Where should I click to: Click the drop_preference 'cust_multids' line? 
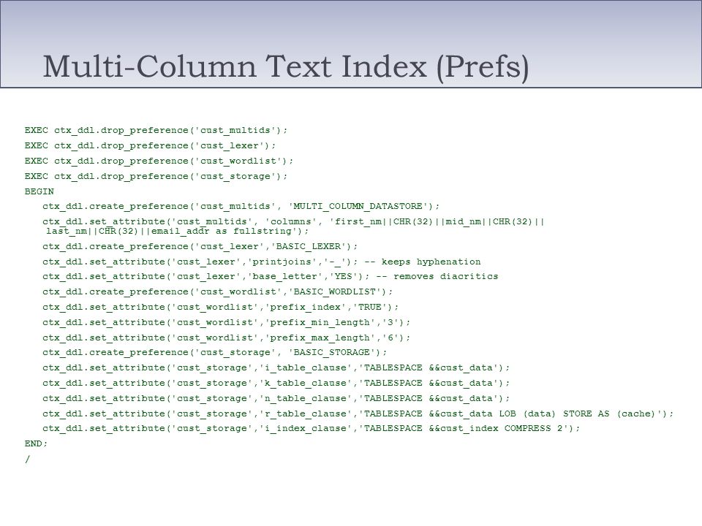pos(156,130)
